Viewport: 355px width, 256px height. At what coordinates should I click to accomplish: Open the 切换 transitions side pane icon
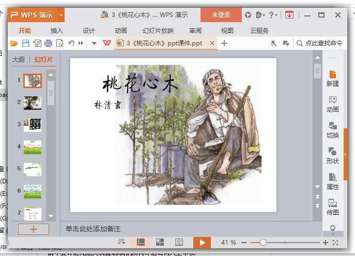coord(333,130)
